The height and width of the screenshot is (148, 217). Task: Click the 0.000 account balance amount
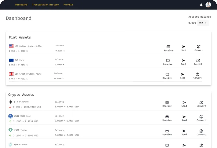coord(192,23)
